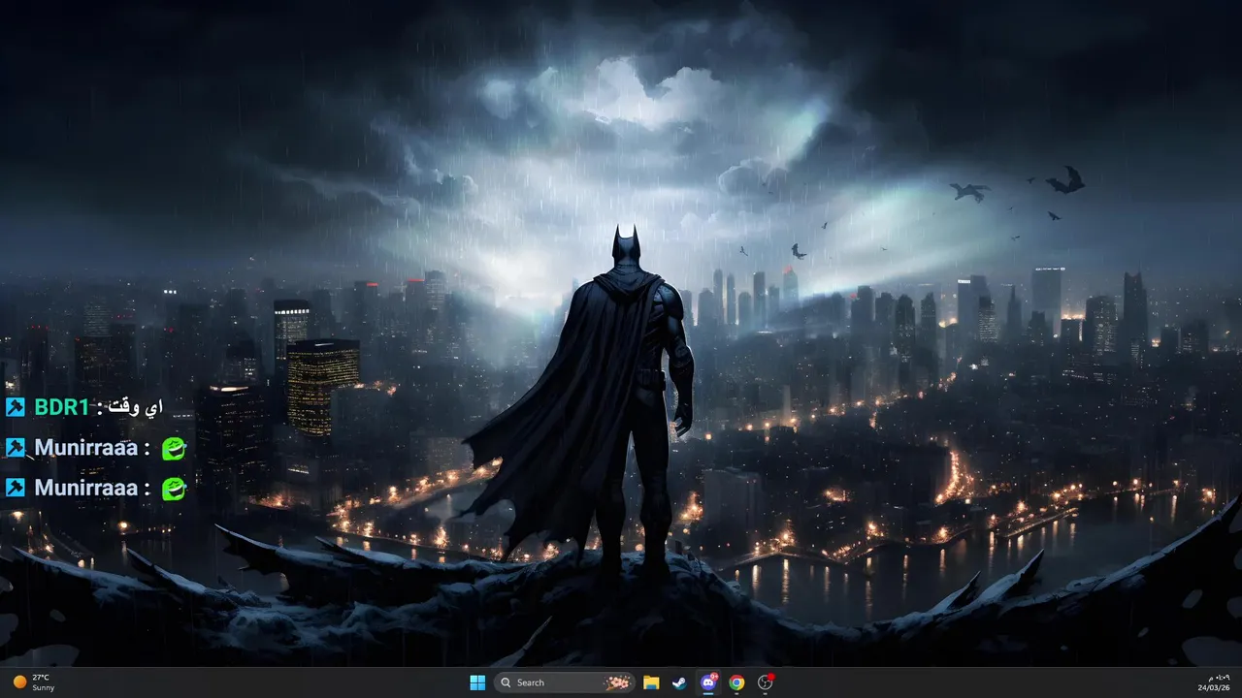The height and width of the screenshot is (698, 1242).
Task: Launch Steam from the taskbar
Action: tap(679, 682)
